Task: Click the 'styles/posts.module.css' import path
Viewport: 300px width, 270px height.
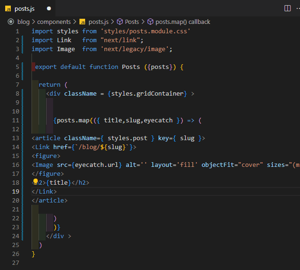Action: [x=146, y=31]
